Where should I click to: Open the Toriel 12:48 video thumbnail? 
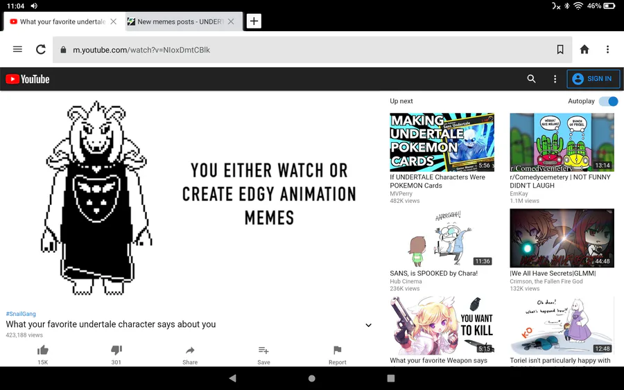pos(562,326)
